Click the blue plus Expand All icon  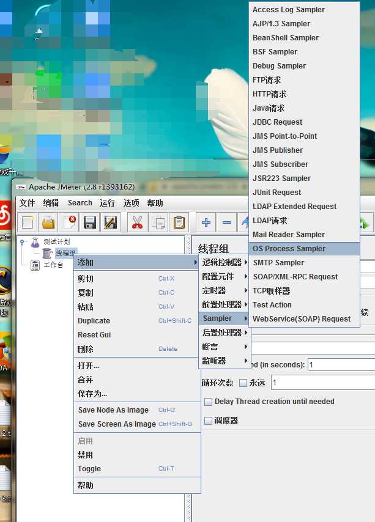[x=206, y=222]
